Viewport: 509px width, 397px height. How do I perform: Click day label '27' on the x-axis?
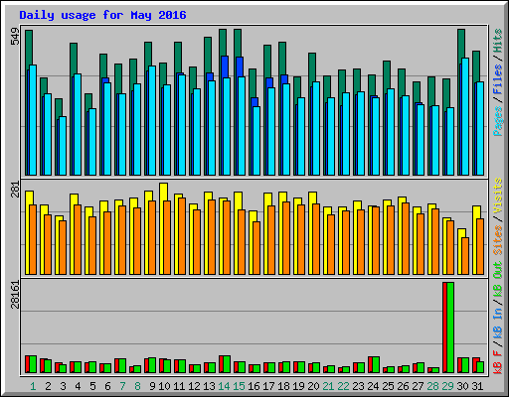pos(418,386)
